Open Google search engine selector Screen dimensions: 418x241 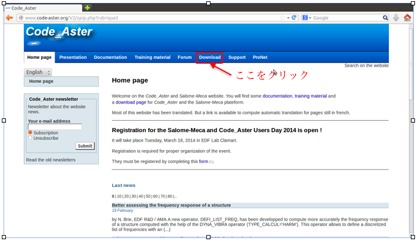tap(307, 18)
